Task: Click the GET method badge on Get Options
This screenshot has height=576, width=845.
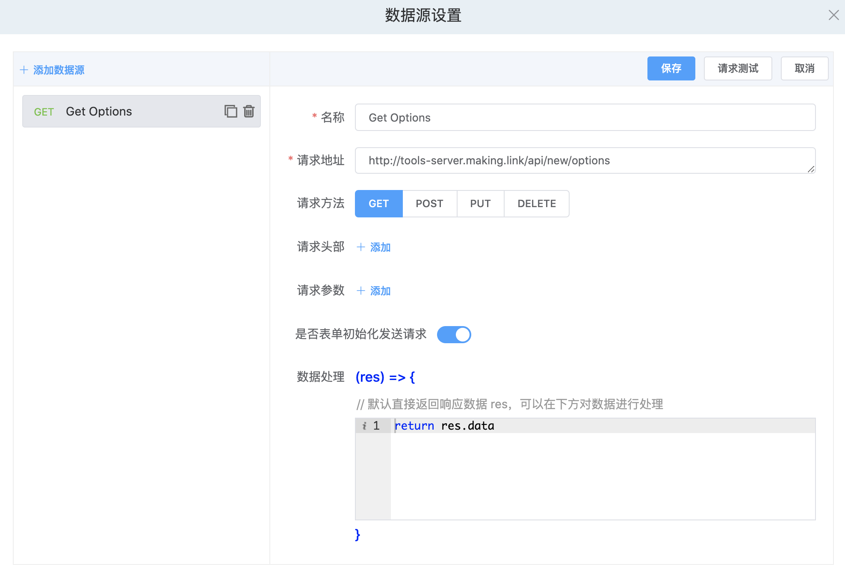Action: pos(44,112)
